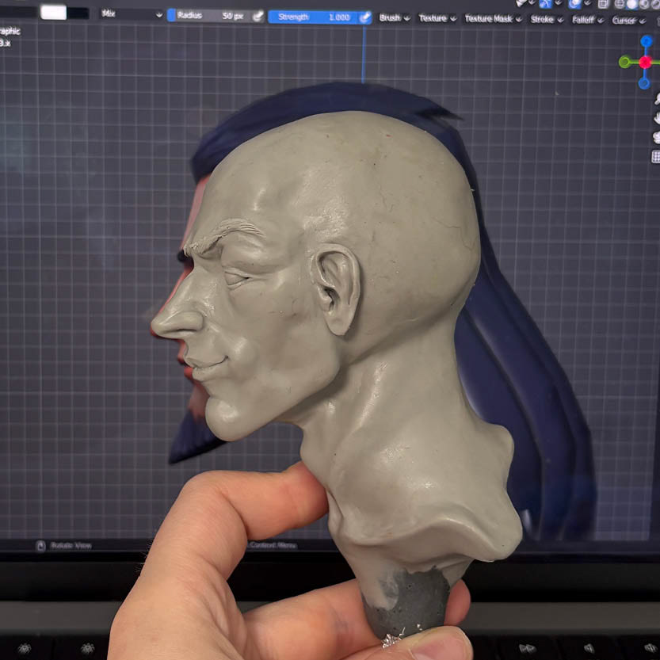This screenshot has height=660, width=660.
Task: Click the Strength 1.000 slider
Action: [315, 17]
